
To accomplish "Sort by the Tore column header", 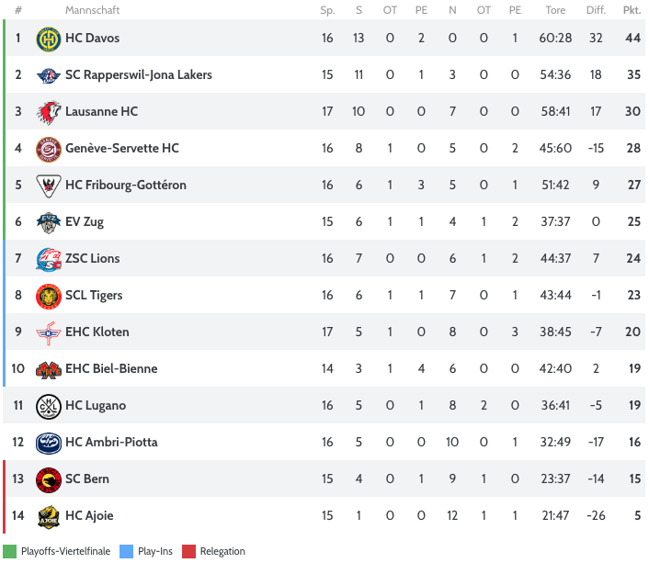I will [555, 10].
